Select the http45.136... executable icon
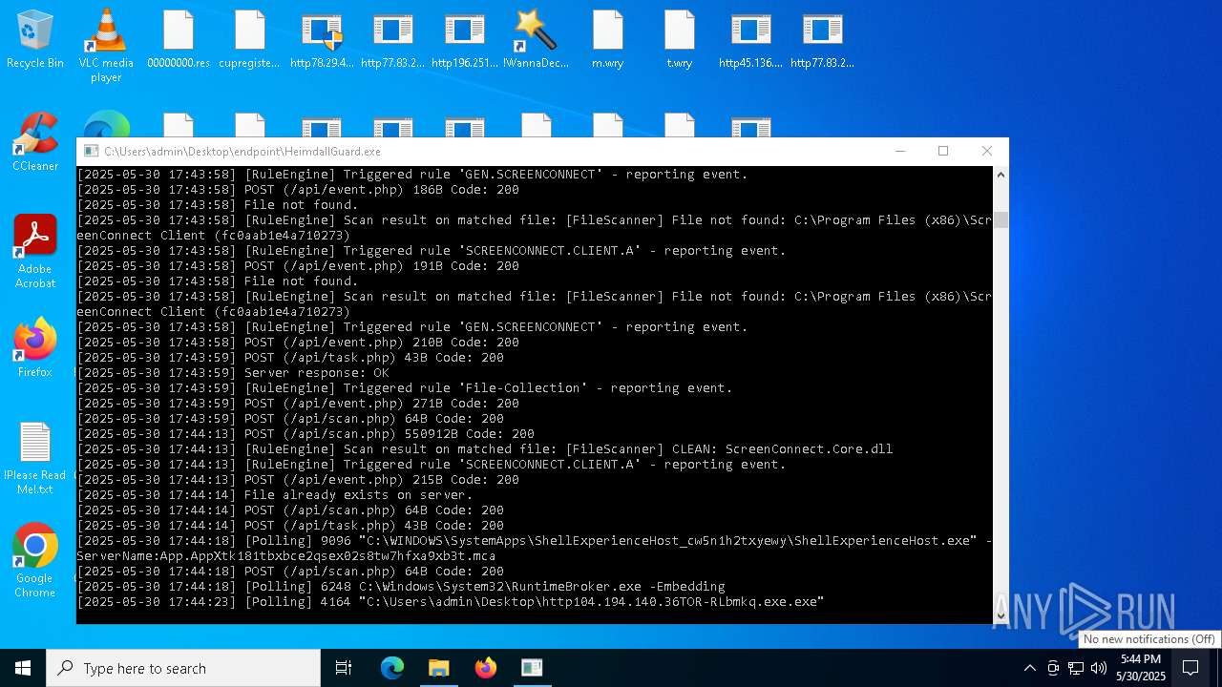The width and height of the screenshot is (1222, 687). pos(751,40)
